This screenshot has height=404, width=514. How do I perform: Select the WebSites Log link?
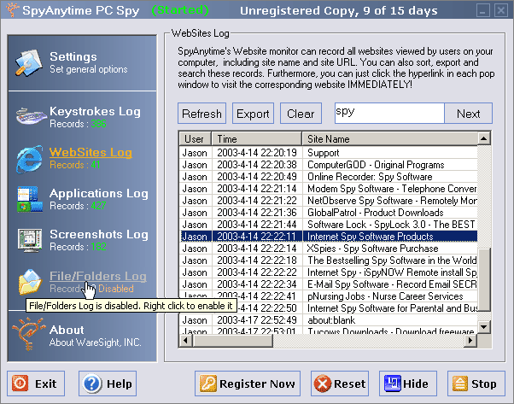coord(91,152)
